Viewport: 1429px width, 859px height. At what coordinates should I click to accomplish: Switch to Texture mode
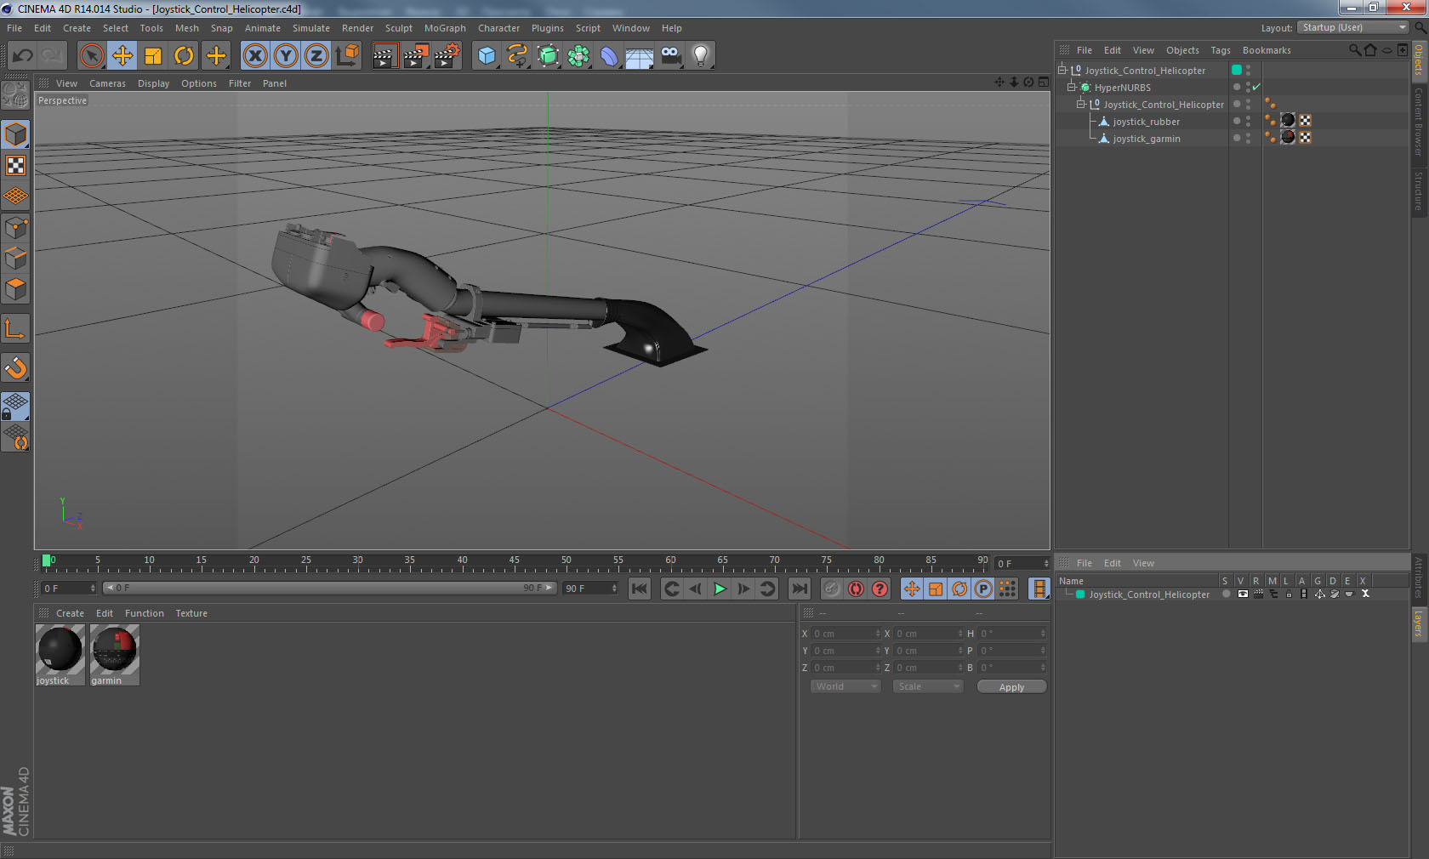point(15,166)
